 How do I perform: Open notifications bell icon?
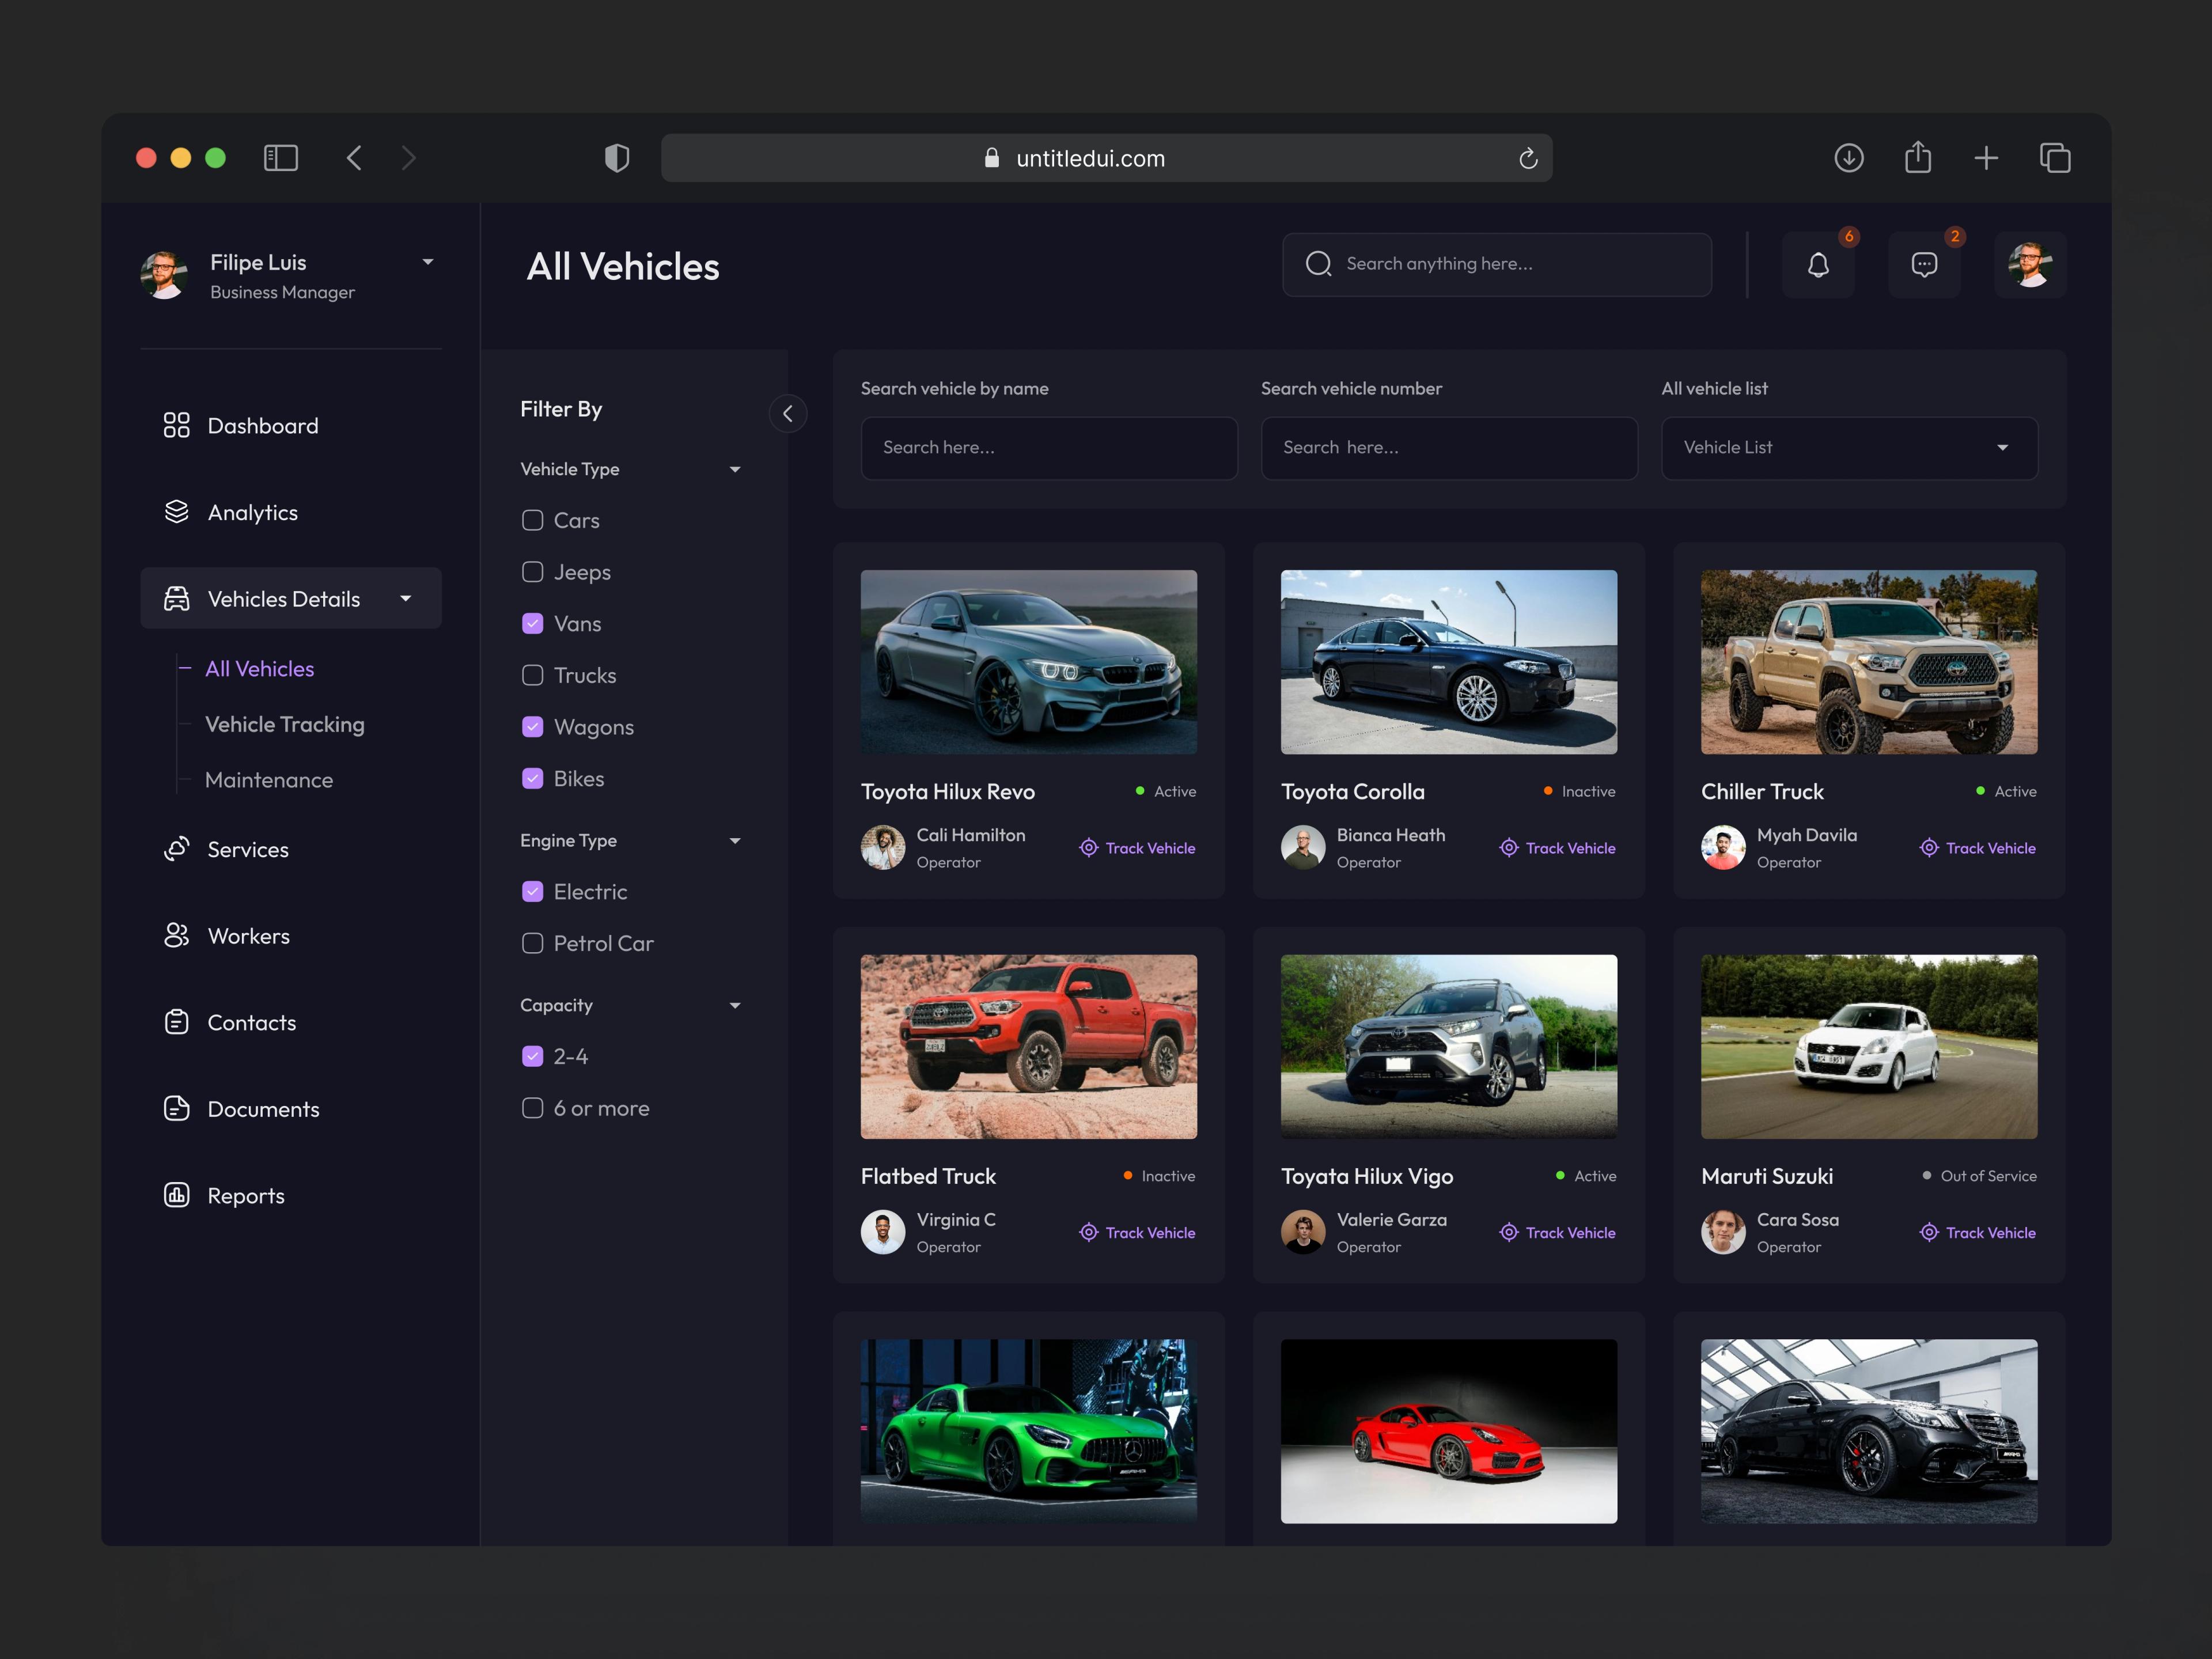click(1818, 264)
